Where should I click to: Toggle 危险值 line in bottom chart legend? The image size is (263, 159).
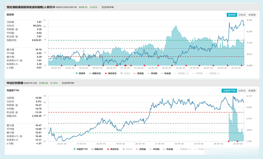pyautogui.click(x=141, y=149)
